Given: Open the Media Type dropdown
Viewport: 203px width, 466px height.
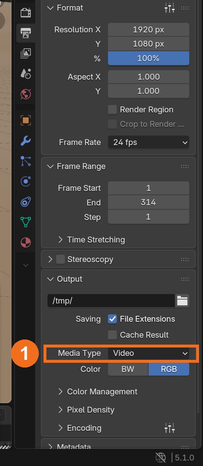Looking at the screenshot, I should click(x=149, y=353).
